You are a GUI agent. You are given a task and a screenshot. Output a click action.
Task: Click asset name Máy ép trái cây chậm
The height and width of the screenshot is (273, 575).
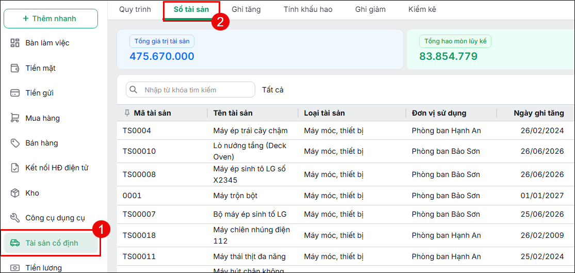point(251,130)
